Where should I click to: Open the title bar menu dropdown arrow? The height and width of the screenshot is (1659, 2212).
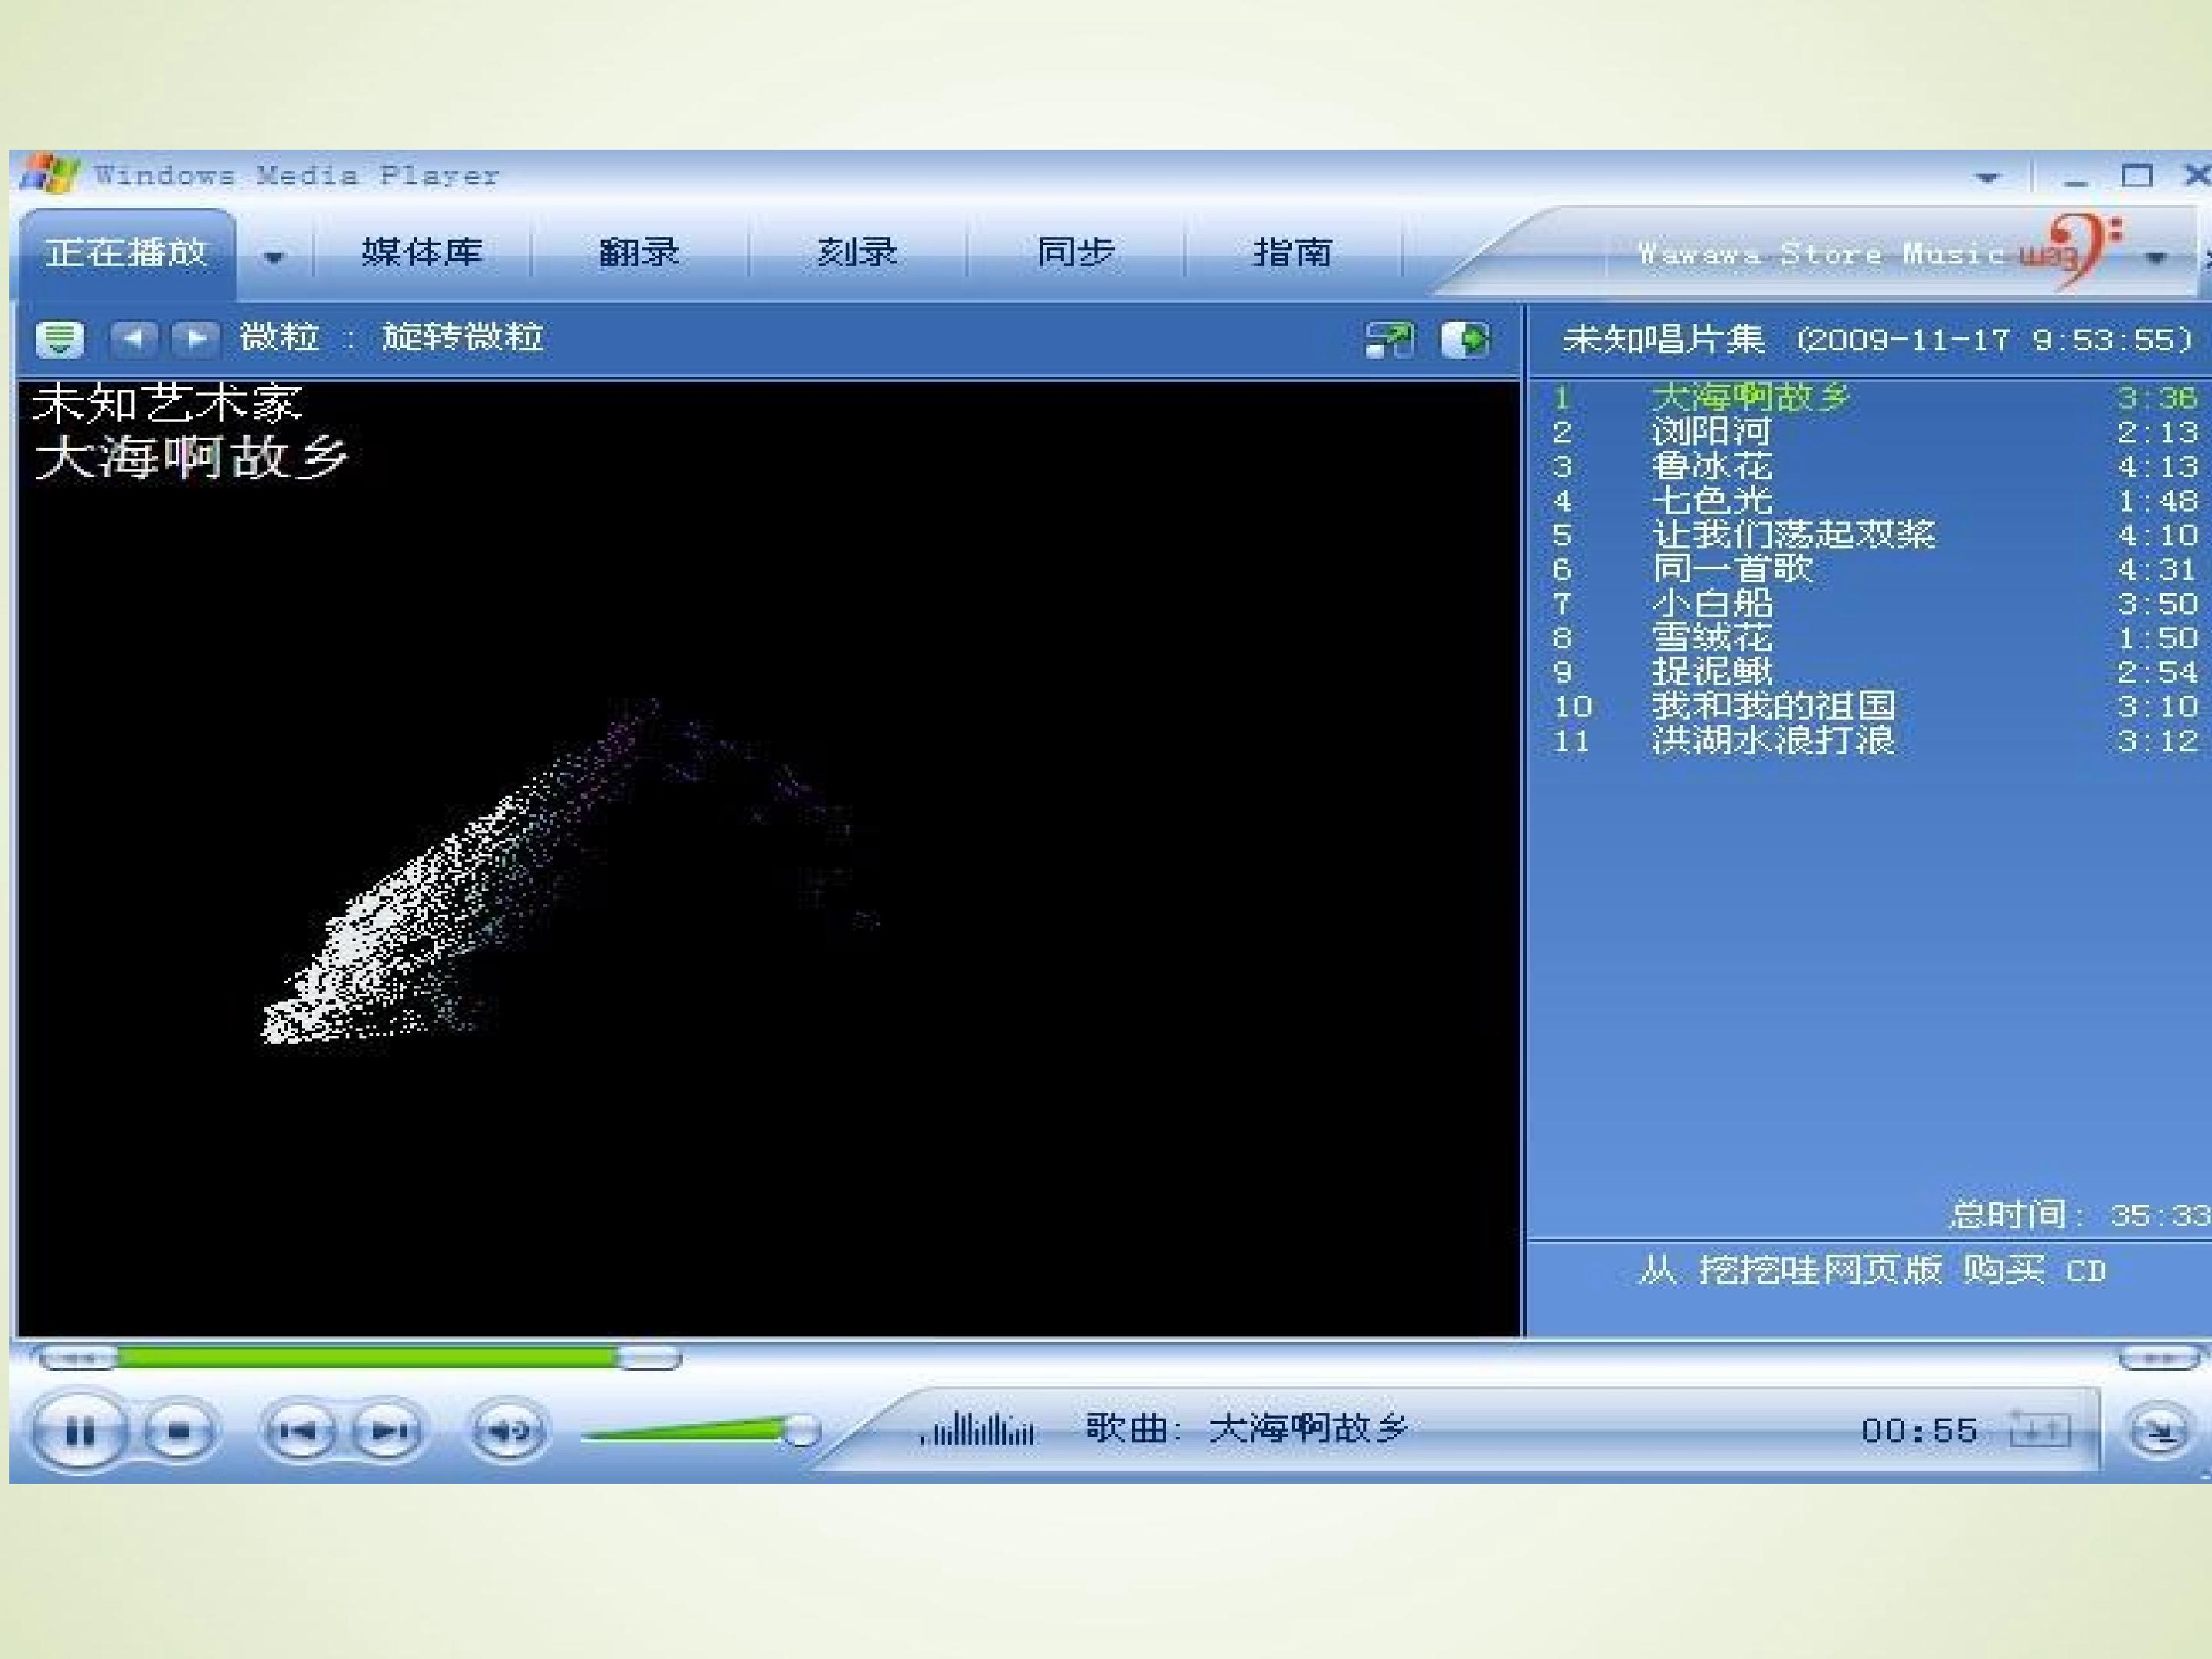click(x=1987, y=178)
